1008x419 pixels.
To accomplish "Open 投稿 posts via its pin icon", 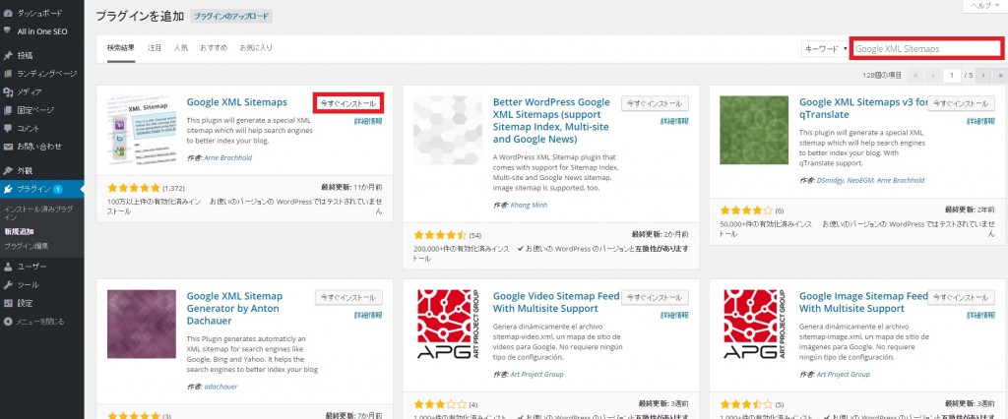I will (9, 55).
